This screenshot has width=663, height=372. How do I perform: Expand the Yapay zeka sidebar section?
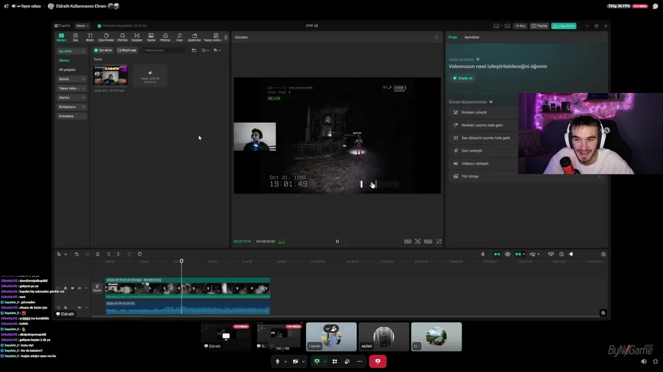tap(71, 88)
